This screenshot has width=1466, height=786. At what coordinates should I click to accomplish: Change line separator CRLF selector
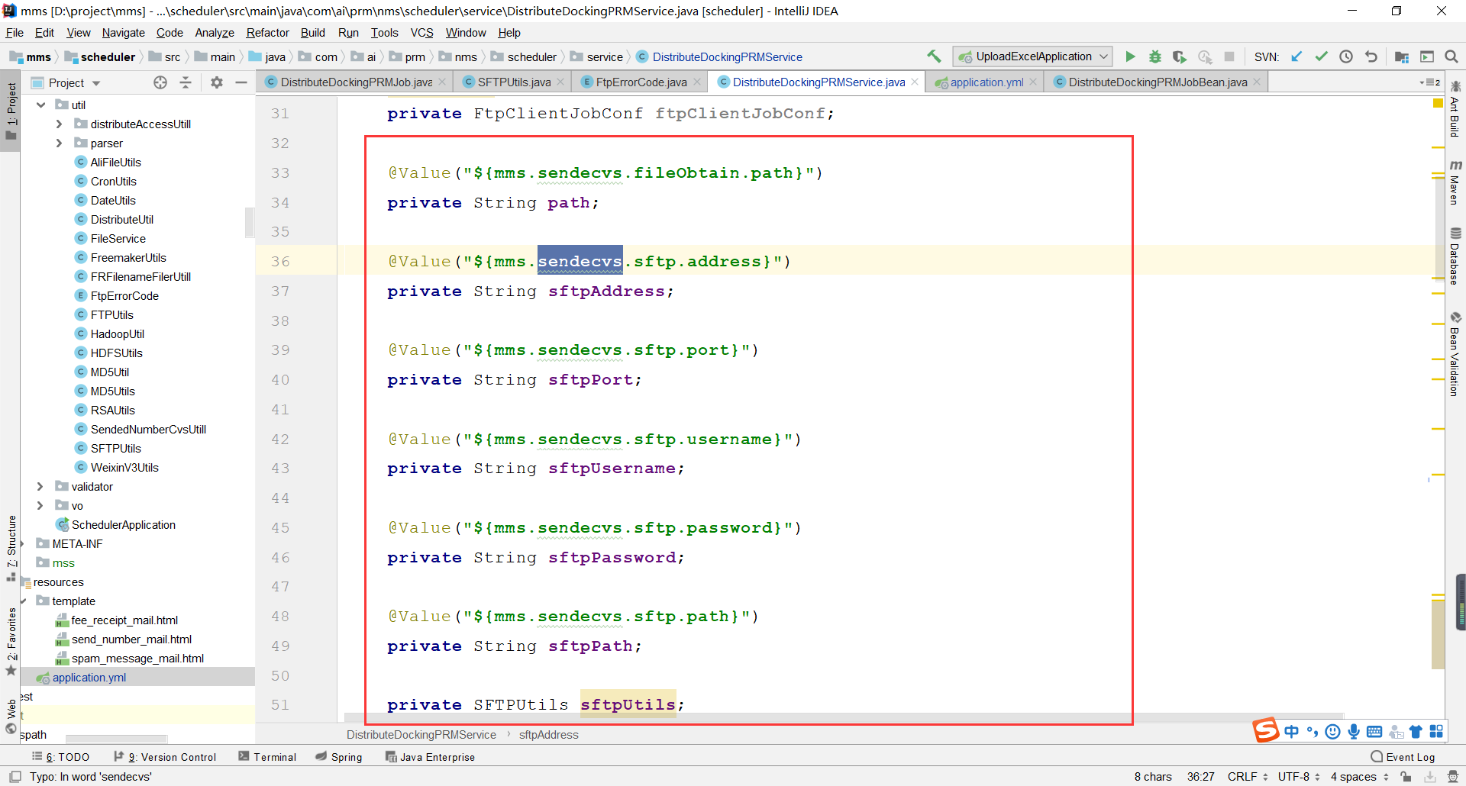(1248, 777)
